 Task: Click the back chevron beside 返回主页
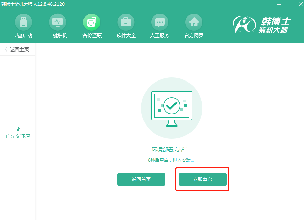pos(5,49)
